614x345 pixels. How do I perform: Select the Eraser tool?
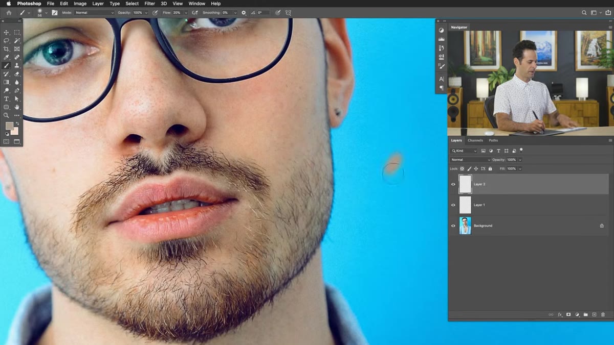(x=17, y=74)
